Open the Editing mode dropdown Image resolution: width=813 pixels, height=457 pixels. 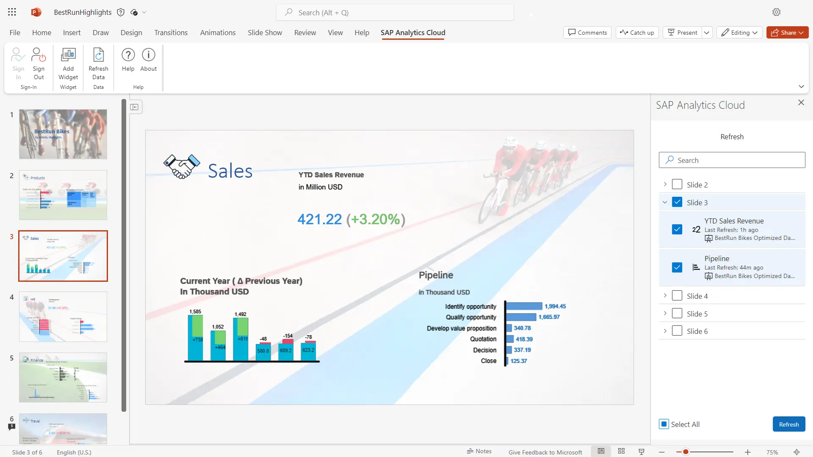(739, 33)
